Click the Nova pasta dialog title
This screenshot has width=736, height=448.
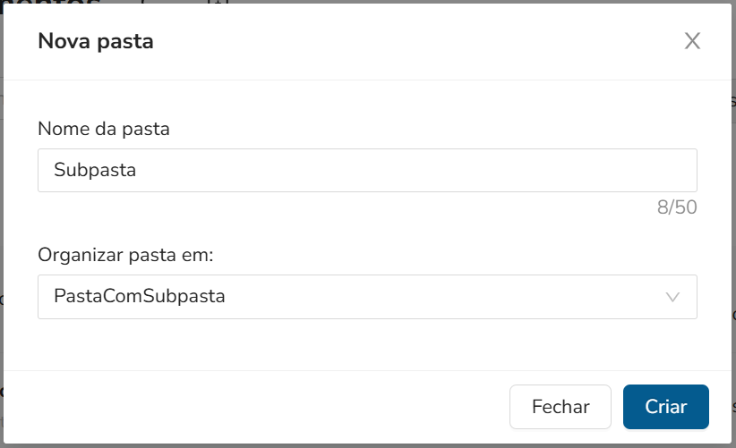pyautogui.click(x=96, y=41)
